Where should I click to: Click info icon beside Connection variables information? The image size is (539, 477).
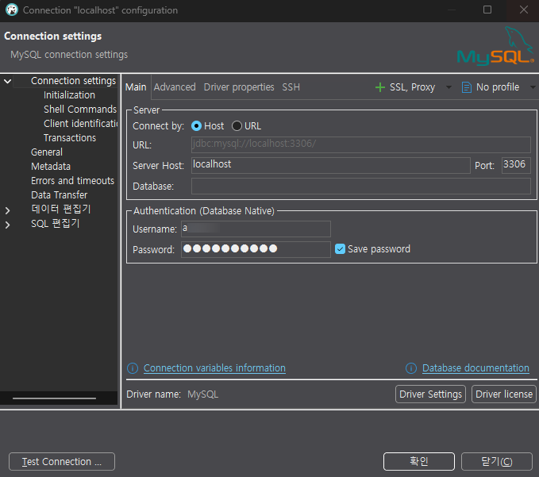(133, 368)
